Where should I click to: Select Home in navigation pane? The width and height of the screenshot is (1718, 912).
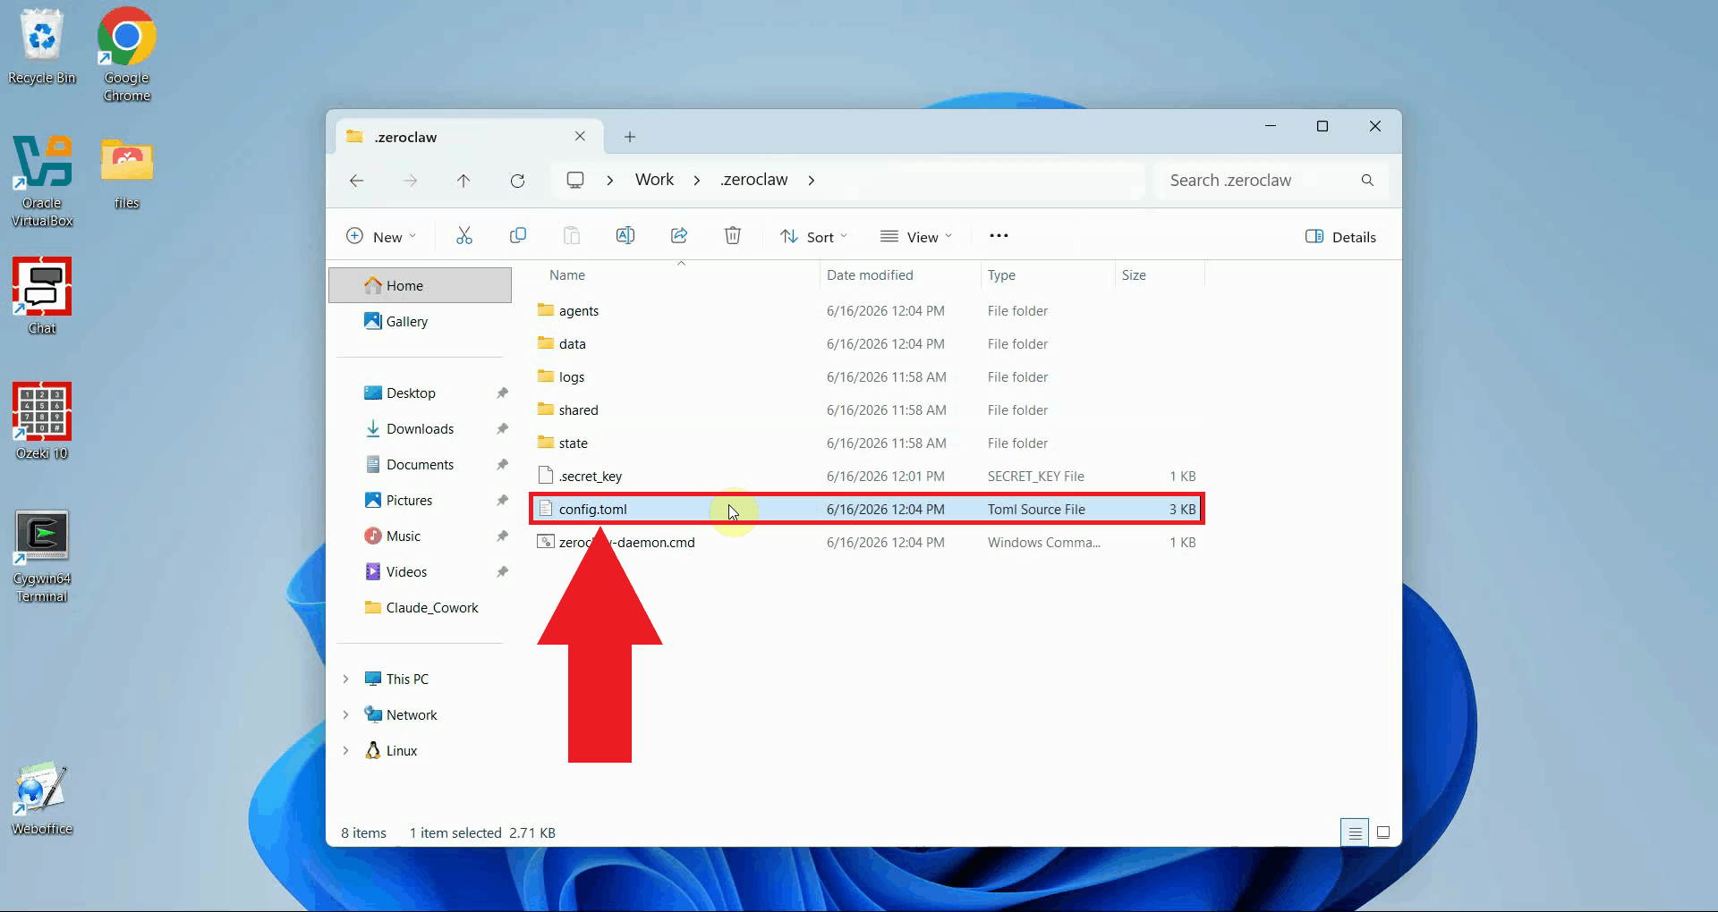click(421, 286)
